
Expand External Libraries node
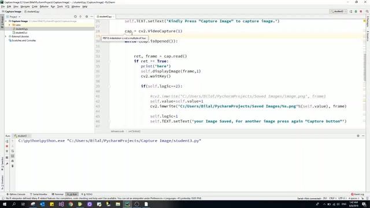(x=6, y=36)
